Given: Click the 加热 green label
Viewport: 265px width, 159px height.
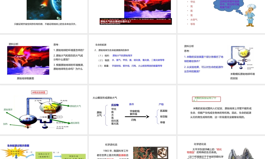Looking at the screenshot, I should tap(5, 124).
